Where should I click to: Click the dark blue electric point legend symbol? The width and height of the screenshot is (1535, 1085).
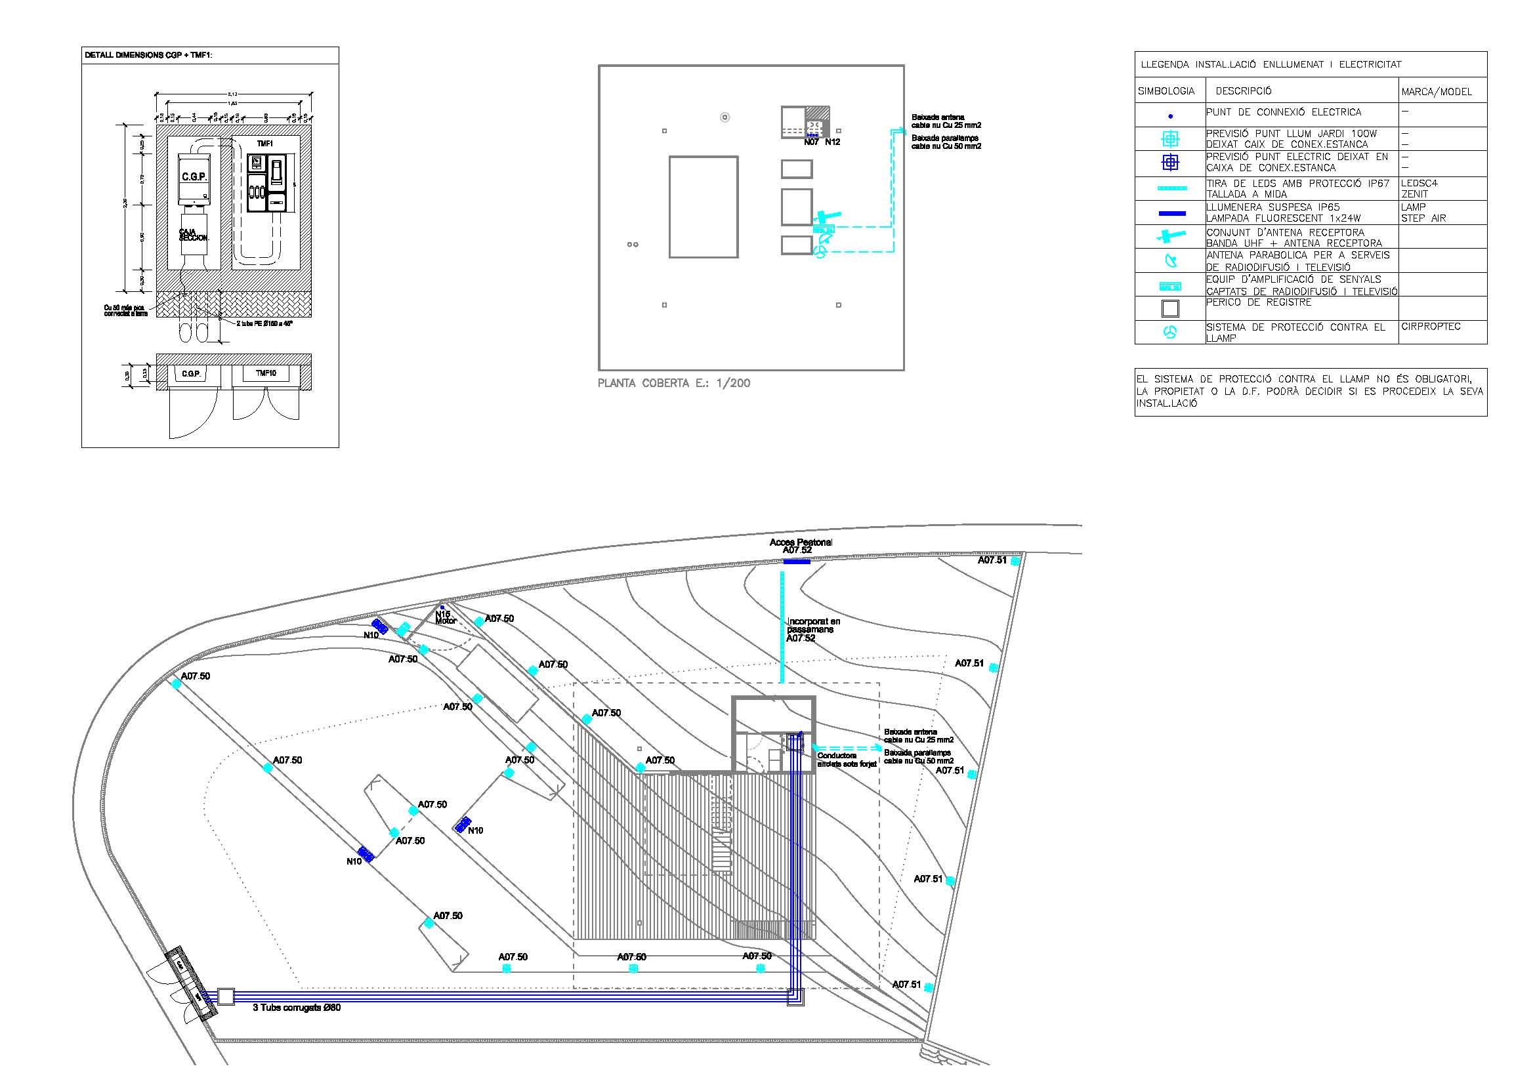(1170, 162)
